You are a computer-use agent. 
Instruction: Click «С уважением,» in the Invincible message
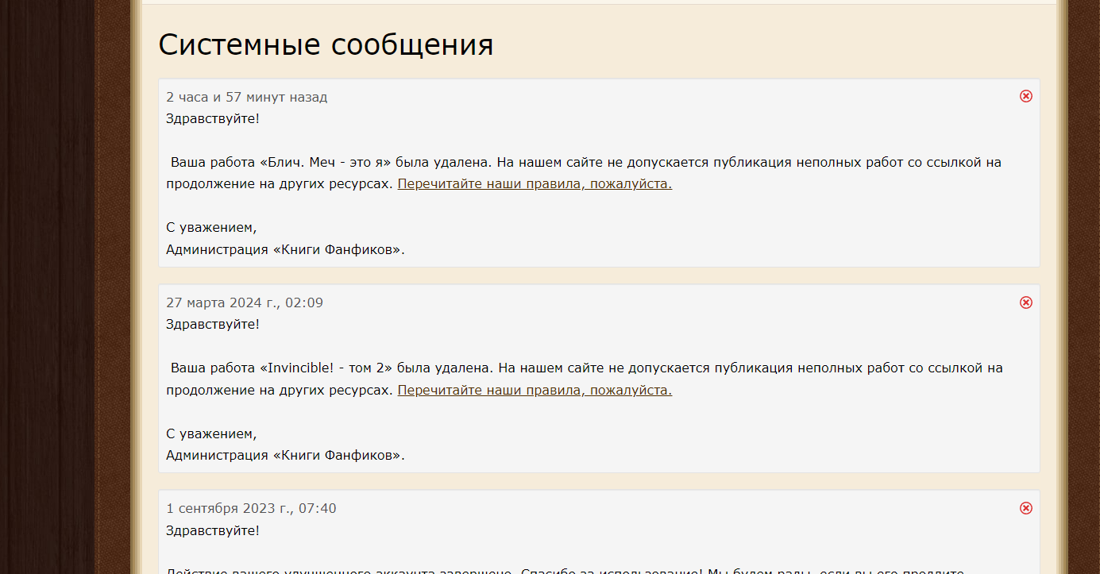pos(211,434)
